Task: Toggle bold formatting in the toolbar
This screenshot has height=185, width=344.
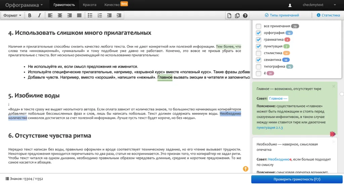Action: 30,15
